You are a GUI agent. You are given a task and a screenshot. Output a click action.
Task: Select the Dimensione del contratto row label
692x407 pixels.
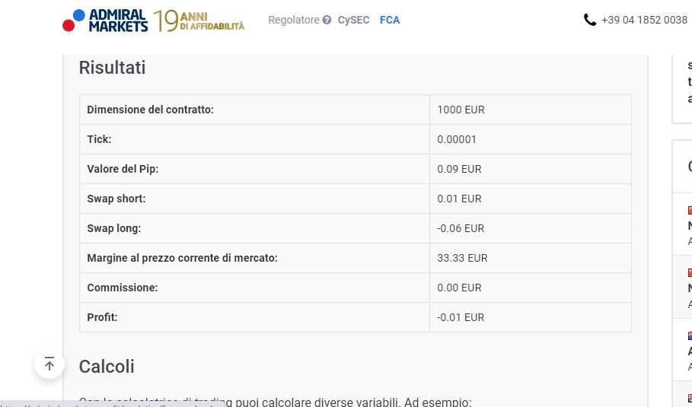click(x=151, y=110)
